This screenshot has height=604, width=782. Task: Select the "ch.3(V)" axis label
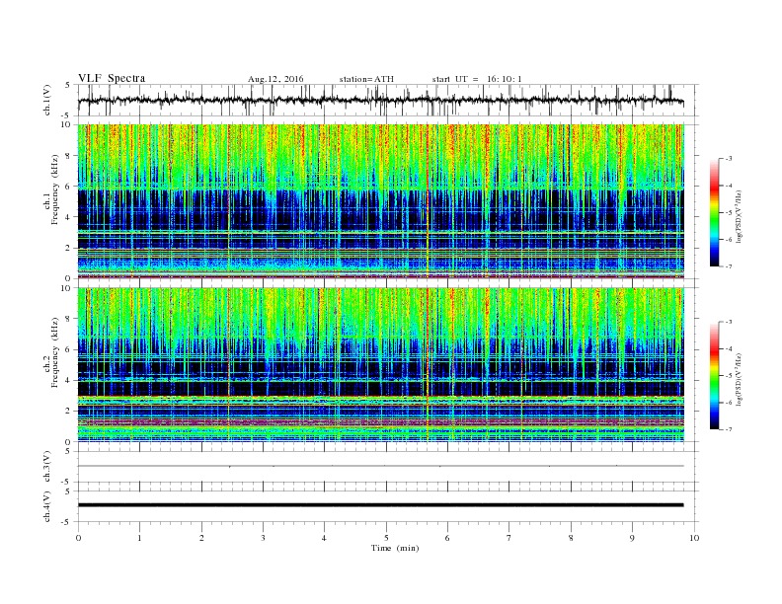[x=46, y=466]
